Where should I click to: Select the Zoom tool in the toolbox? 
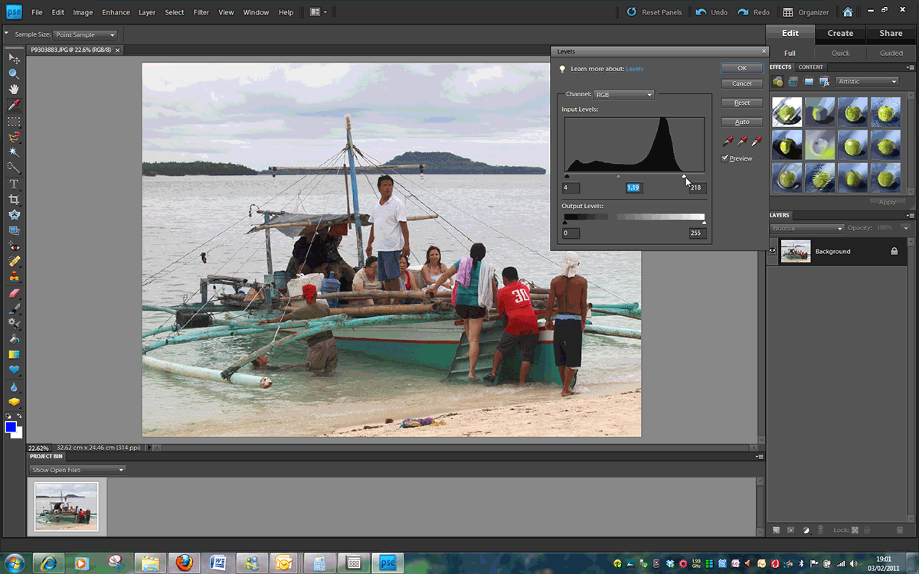pos(14,74)
